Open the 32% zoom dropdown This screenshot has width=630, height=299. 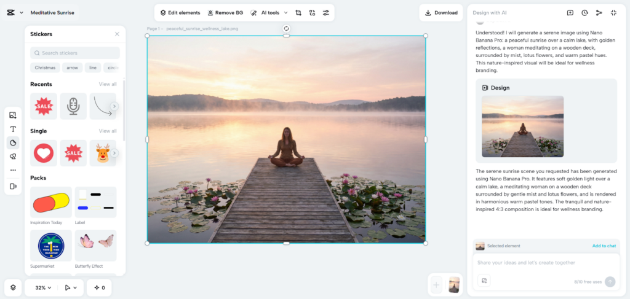click(43, 287)
